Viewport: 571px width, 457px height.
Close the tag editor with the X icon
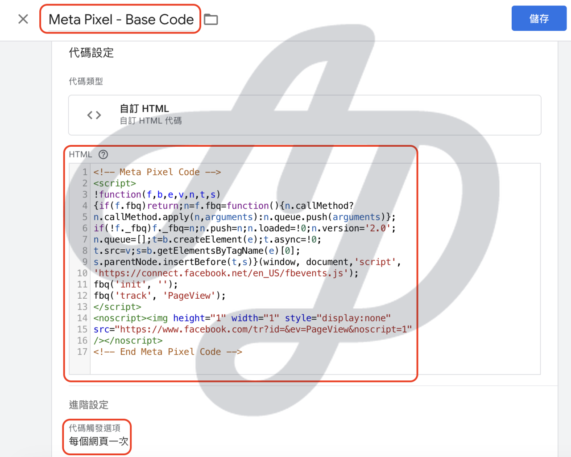(x=23, y=19)
